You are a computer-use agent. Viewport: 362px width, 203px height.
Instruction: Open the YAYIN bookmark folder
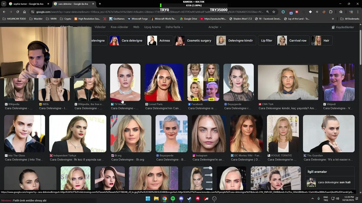(51, 19)
